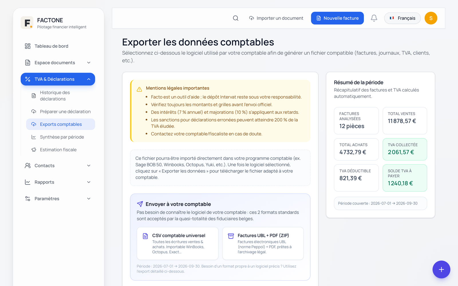Click the Tableau de bord grid icon
The width and height of the screenshot is (458, 286).
pyautogui.click(x=27, y=46)
